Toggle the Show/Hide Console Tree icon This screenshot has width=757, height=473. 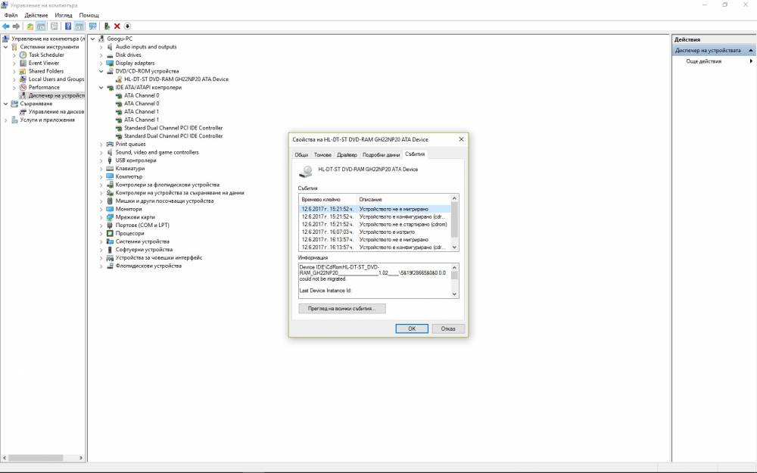click(41, 26)
